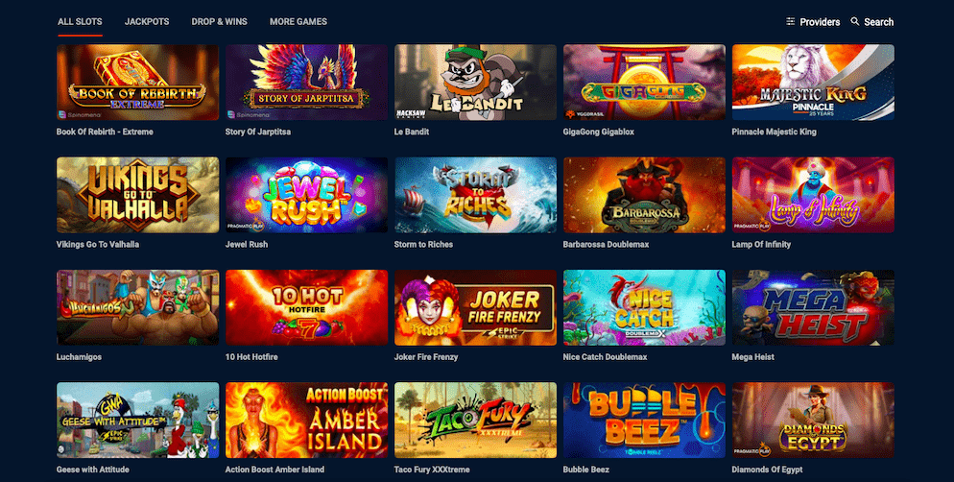This screenshot has height=482, width=954.
Task: Click the Taco Fury XXXtreme thumbnail
Action: pos(475,420)
